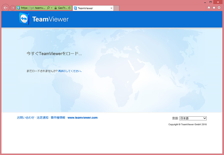This screenshot has height=155, width=224.
Task: Open the 法定通知 legal notice link
Action: pos(42,118)
